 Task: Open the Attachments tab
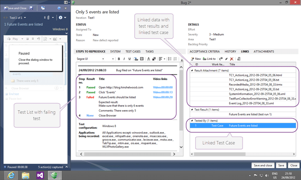coord(264,52)
